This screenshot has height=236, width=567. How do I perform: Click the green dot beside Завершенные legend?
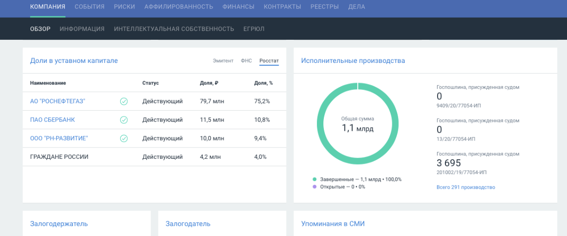[x=315, y=179]
